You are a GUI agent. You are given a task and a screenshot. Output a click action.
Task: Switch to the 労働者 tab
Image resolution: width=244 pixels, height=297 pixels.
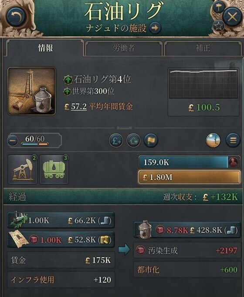(124, 48)
